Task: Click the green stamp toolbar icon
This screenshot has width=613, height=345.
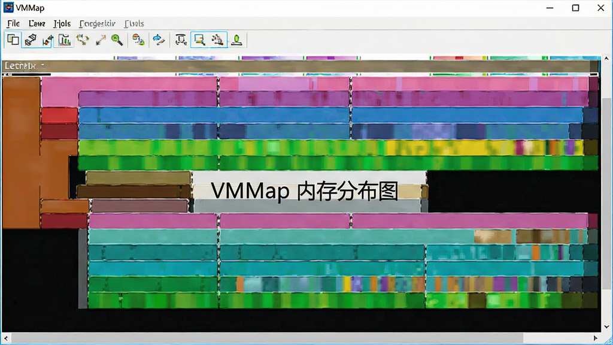Action: click(x=236, y=40)
